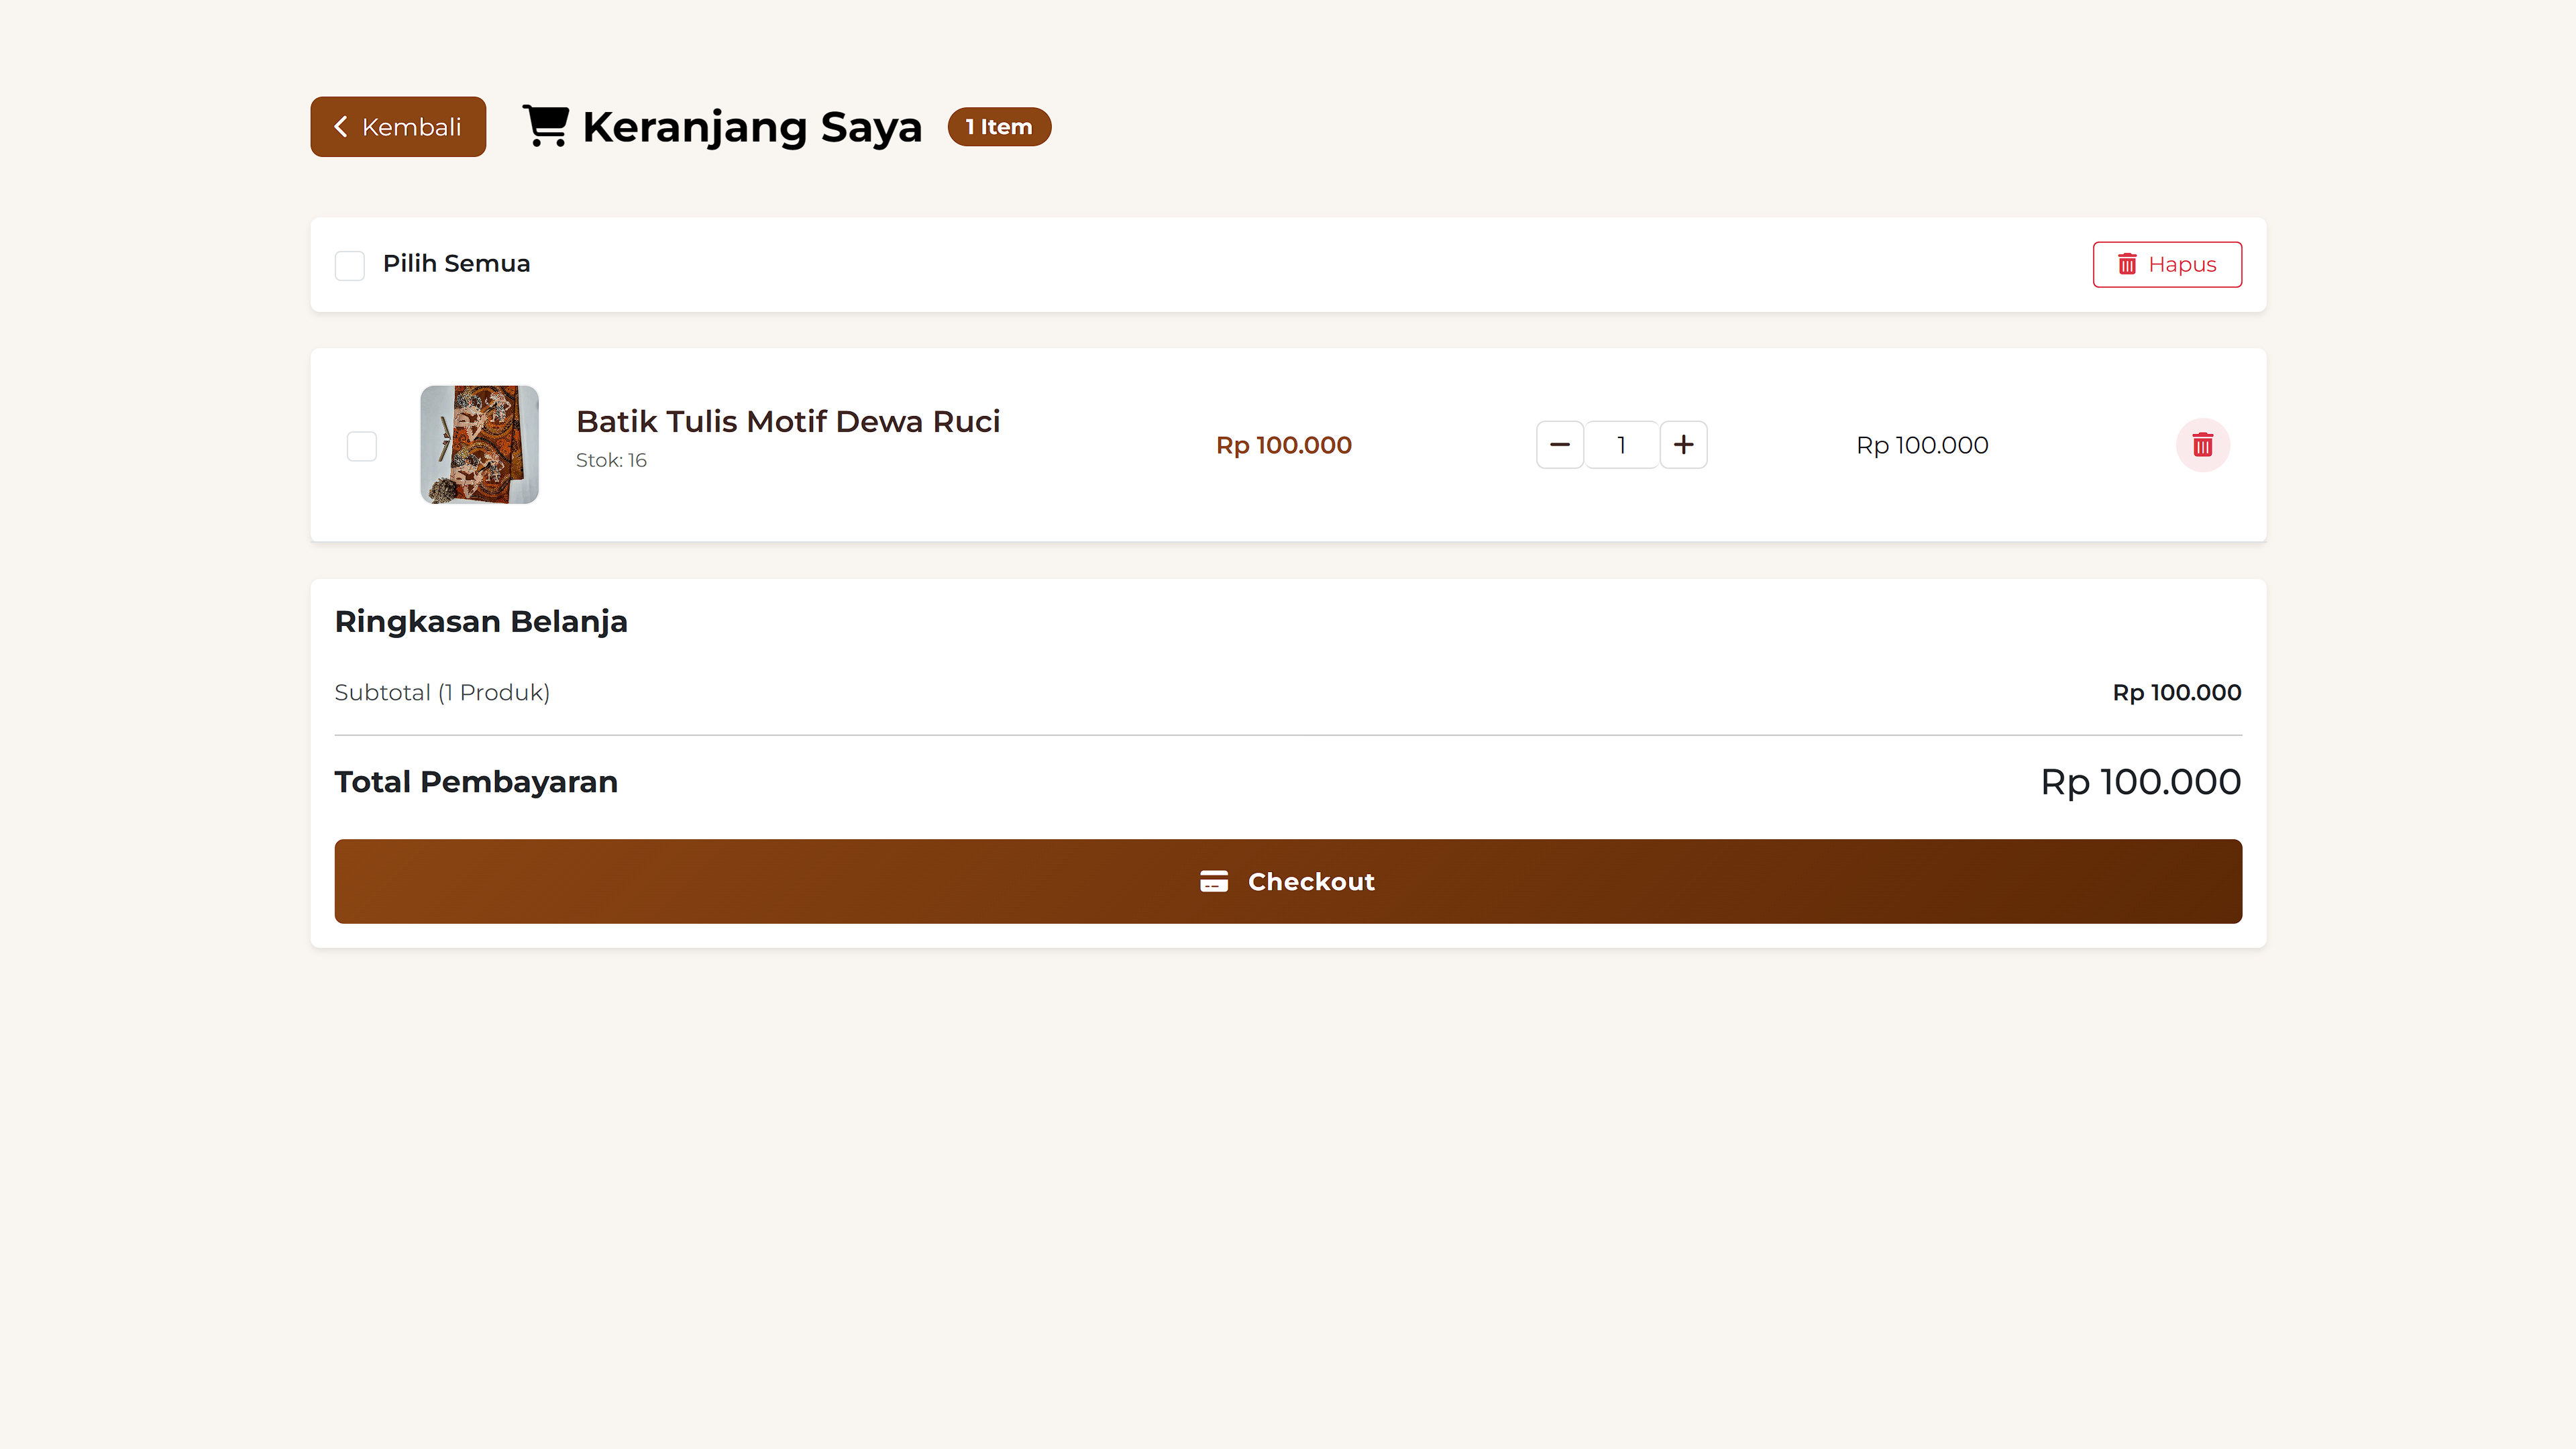Click the orange unit price Rp 100.000
Screen dimensions: 2576x1449
(1283, 445)
